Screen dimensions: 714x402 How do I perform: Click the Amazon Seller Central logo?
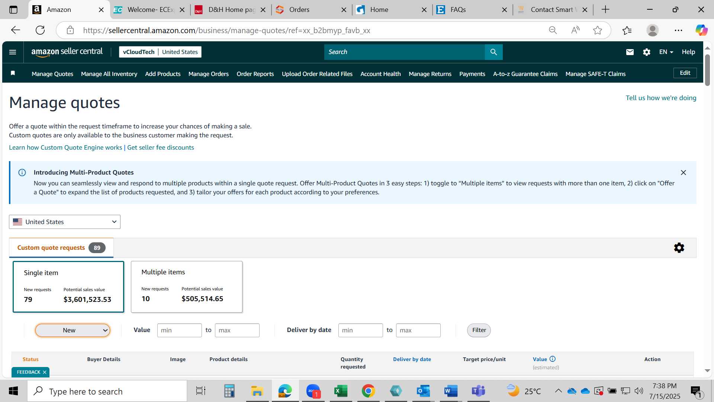point(67,52)
